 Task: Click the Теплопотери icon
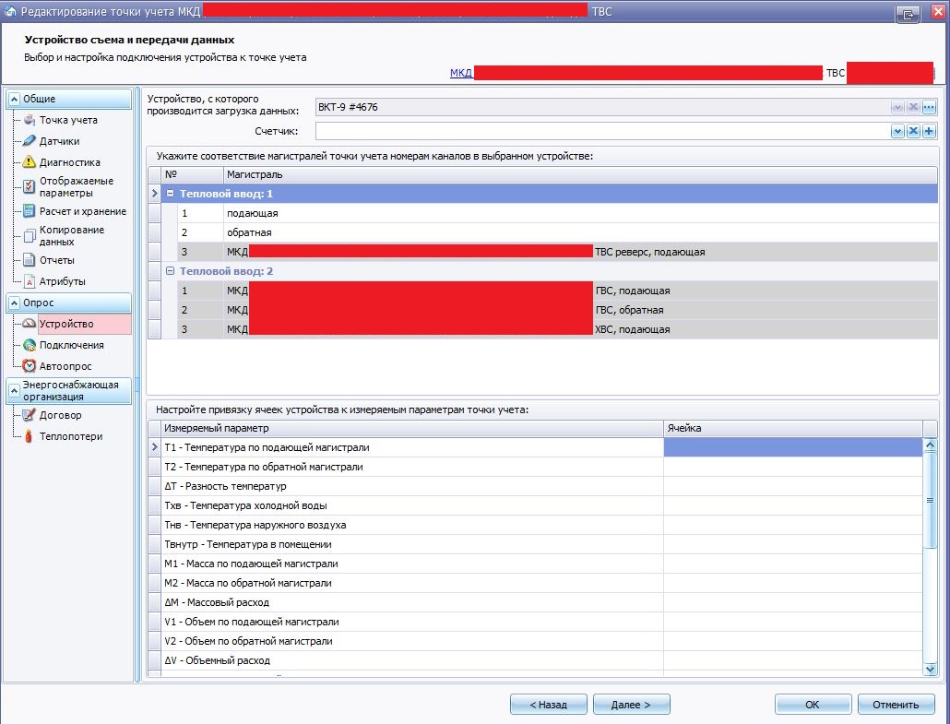coord(30,436)
